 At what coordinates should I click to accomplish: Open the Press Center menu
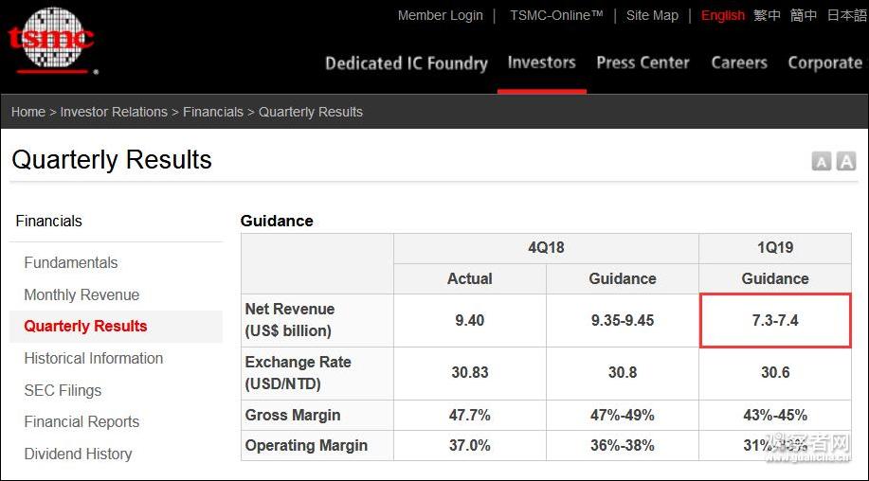pyautogui.click(x=643, y=62)
